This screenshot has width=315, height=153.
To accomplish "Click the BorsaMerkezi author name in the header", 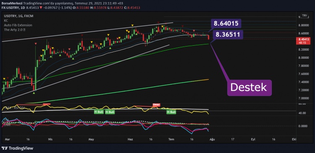I will (x=12, y=3).
